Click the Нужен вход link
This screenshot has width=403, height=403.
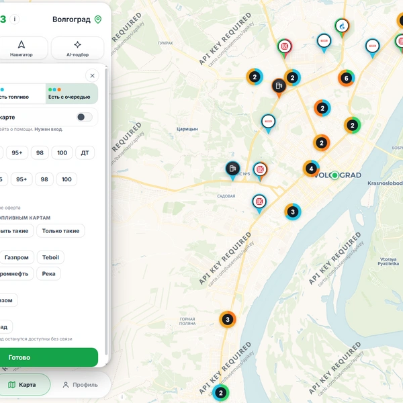pyautogui.click(x=48, y=129)
